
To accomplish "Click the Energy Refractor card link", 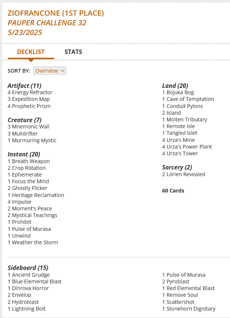I will click(x=32, y=92).
